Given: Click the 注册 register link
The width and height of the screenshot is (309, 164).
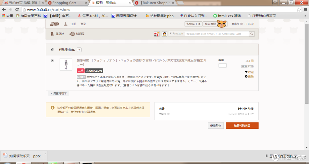Looking at the screenshot, I should pyautogui.click(x=73, y=24).
